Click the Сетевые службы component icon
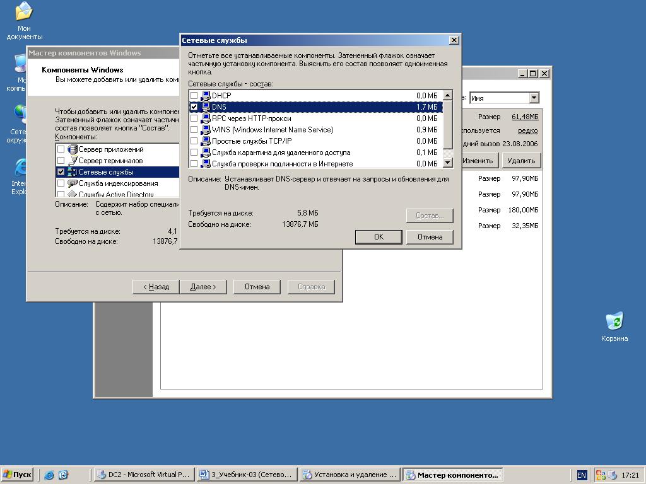 tap(72, 172)
